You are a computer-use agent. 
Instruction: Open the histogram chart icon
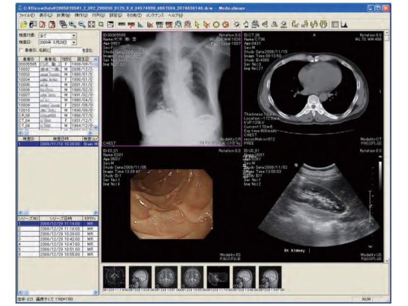coord(344,24)
